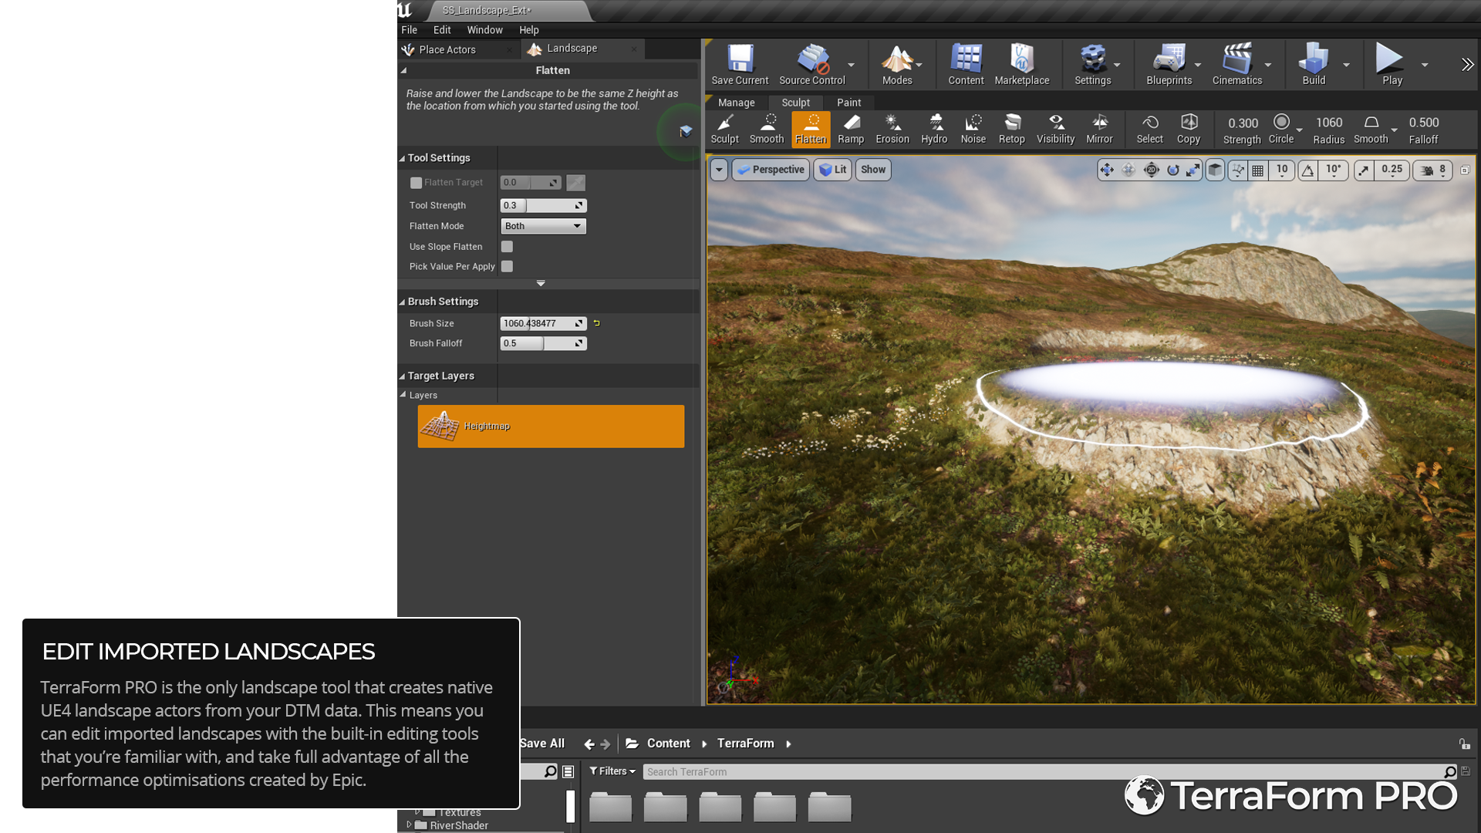Toggle grid snapping in viewport toolbar
1481x833 pixels.
tap(1258, 170)
